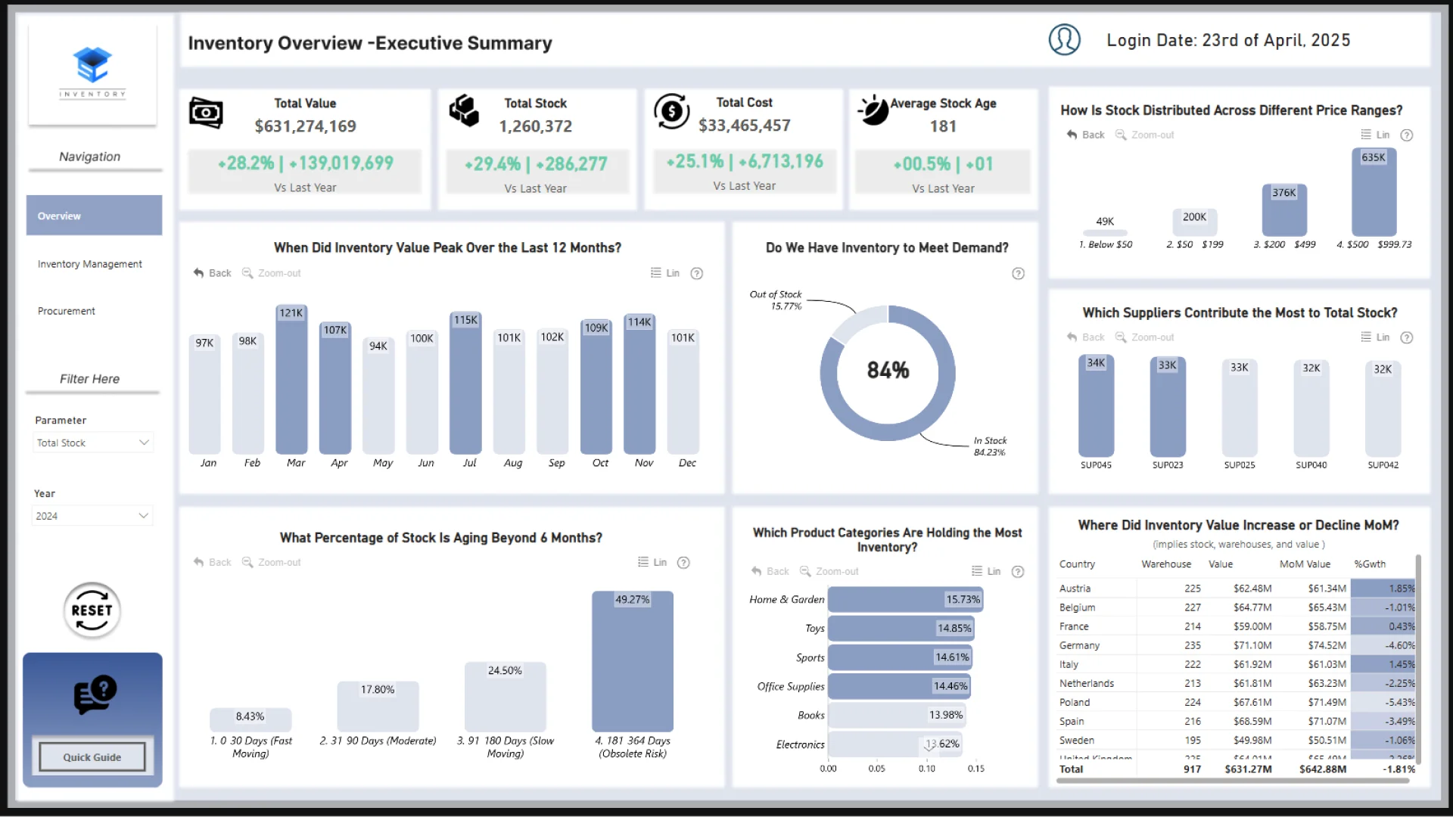This screenshot has height=817, width=1453.
Task: Toggle Lin scale on Suppliers chart
Action: pyautogui.click(x=1375, y=337)
